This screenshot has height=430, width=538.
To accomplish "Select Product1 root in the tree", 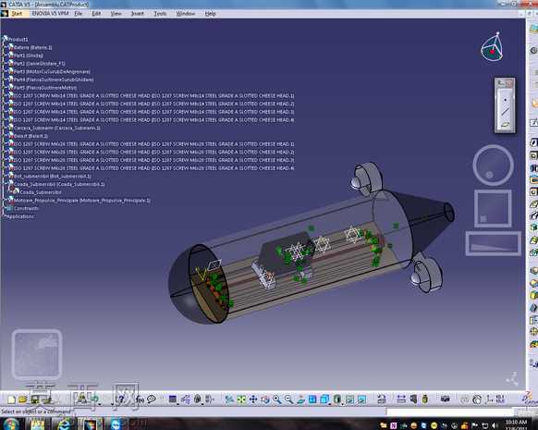I will coord(18,40).
